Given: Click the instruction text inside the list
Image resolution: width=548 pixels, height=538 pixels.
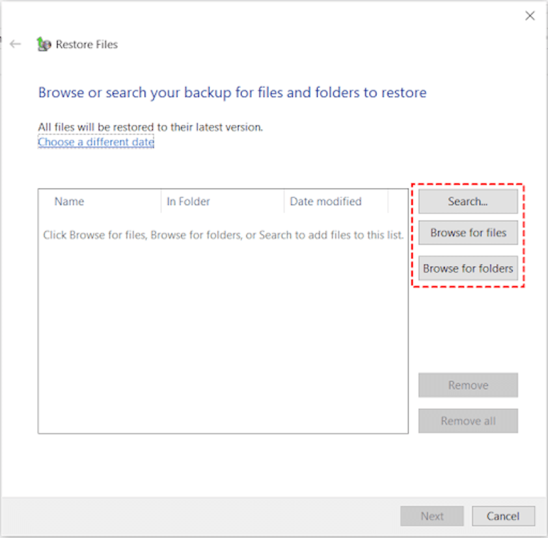Looking at the screenshot, I should (x=222, y=235).
